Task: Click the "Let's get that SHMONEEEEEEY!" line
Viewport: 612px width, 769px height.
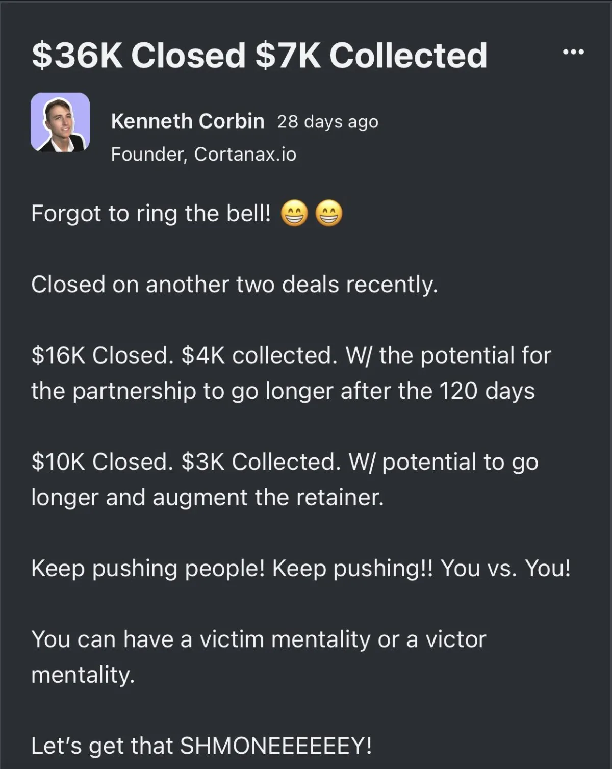Action: click(x=201, y=746)
